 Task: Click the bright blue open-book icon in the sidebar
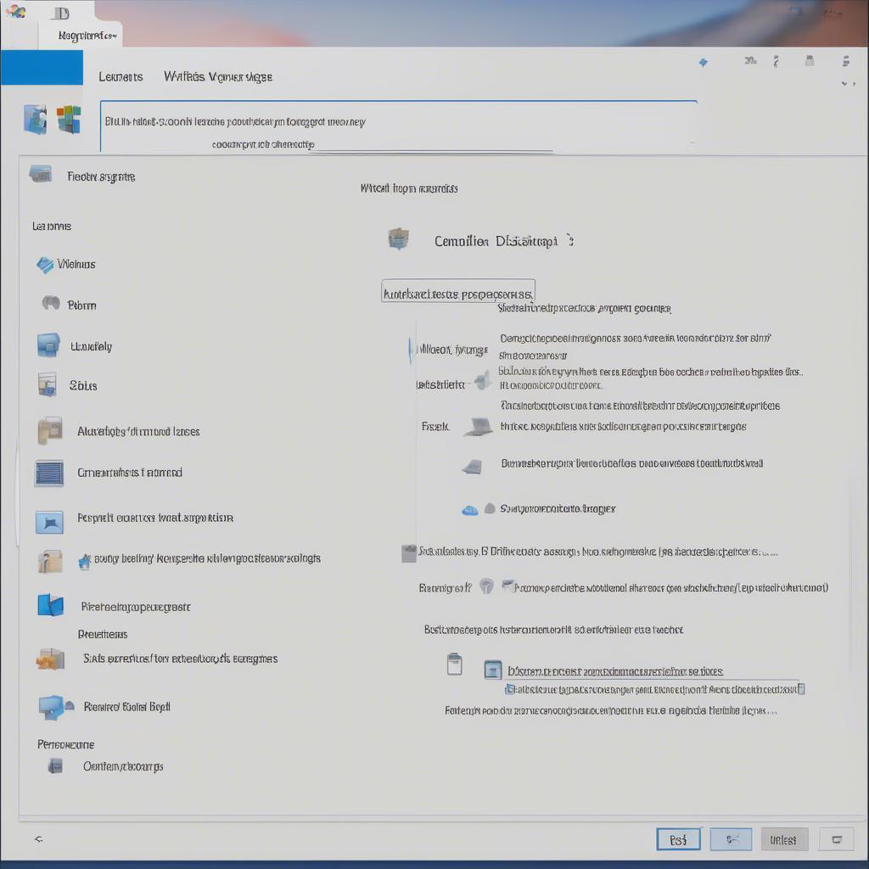click(x=50, y=604)
